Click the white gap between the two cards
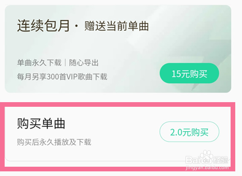 pos(118,97)
